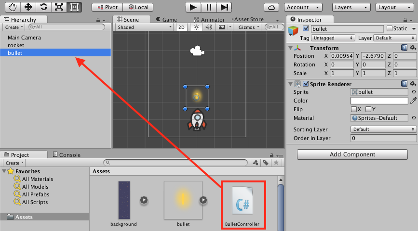Click the Hierarchy search field

click(67, 27)
